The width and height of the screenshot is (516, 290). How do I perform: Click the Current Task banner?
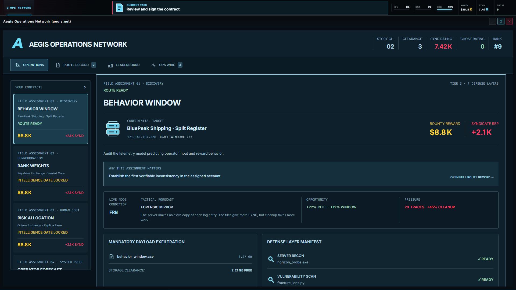(250, 8)
